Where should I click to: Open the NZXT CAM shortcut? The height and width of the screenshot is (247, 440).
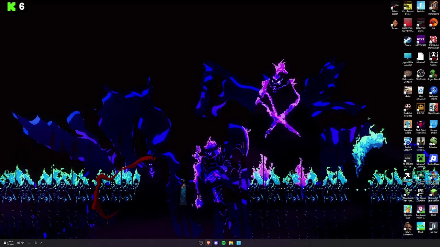(x=421, y=41)
